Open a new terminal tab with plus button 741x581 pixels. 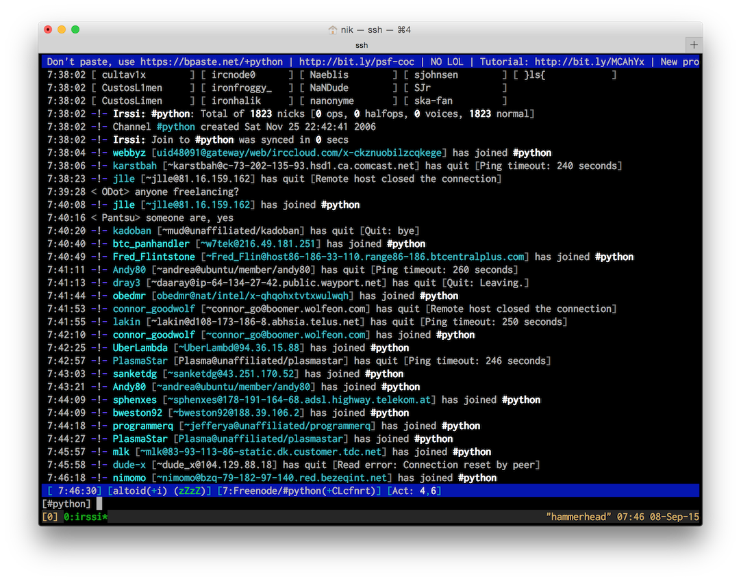tap(693, 45)
